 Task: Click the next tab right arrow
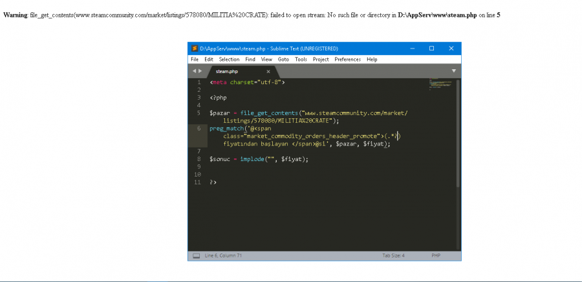pyautogui.click(x=200, y=70)
